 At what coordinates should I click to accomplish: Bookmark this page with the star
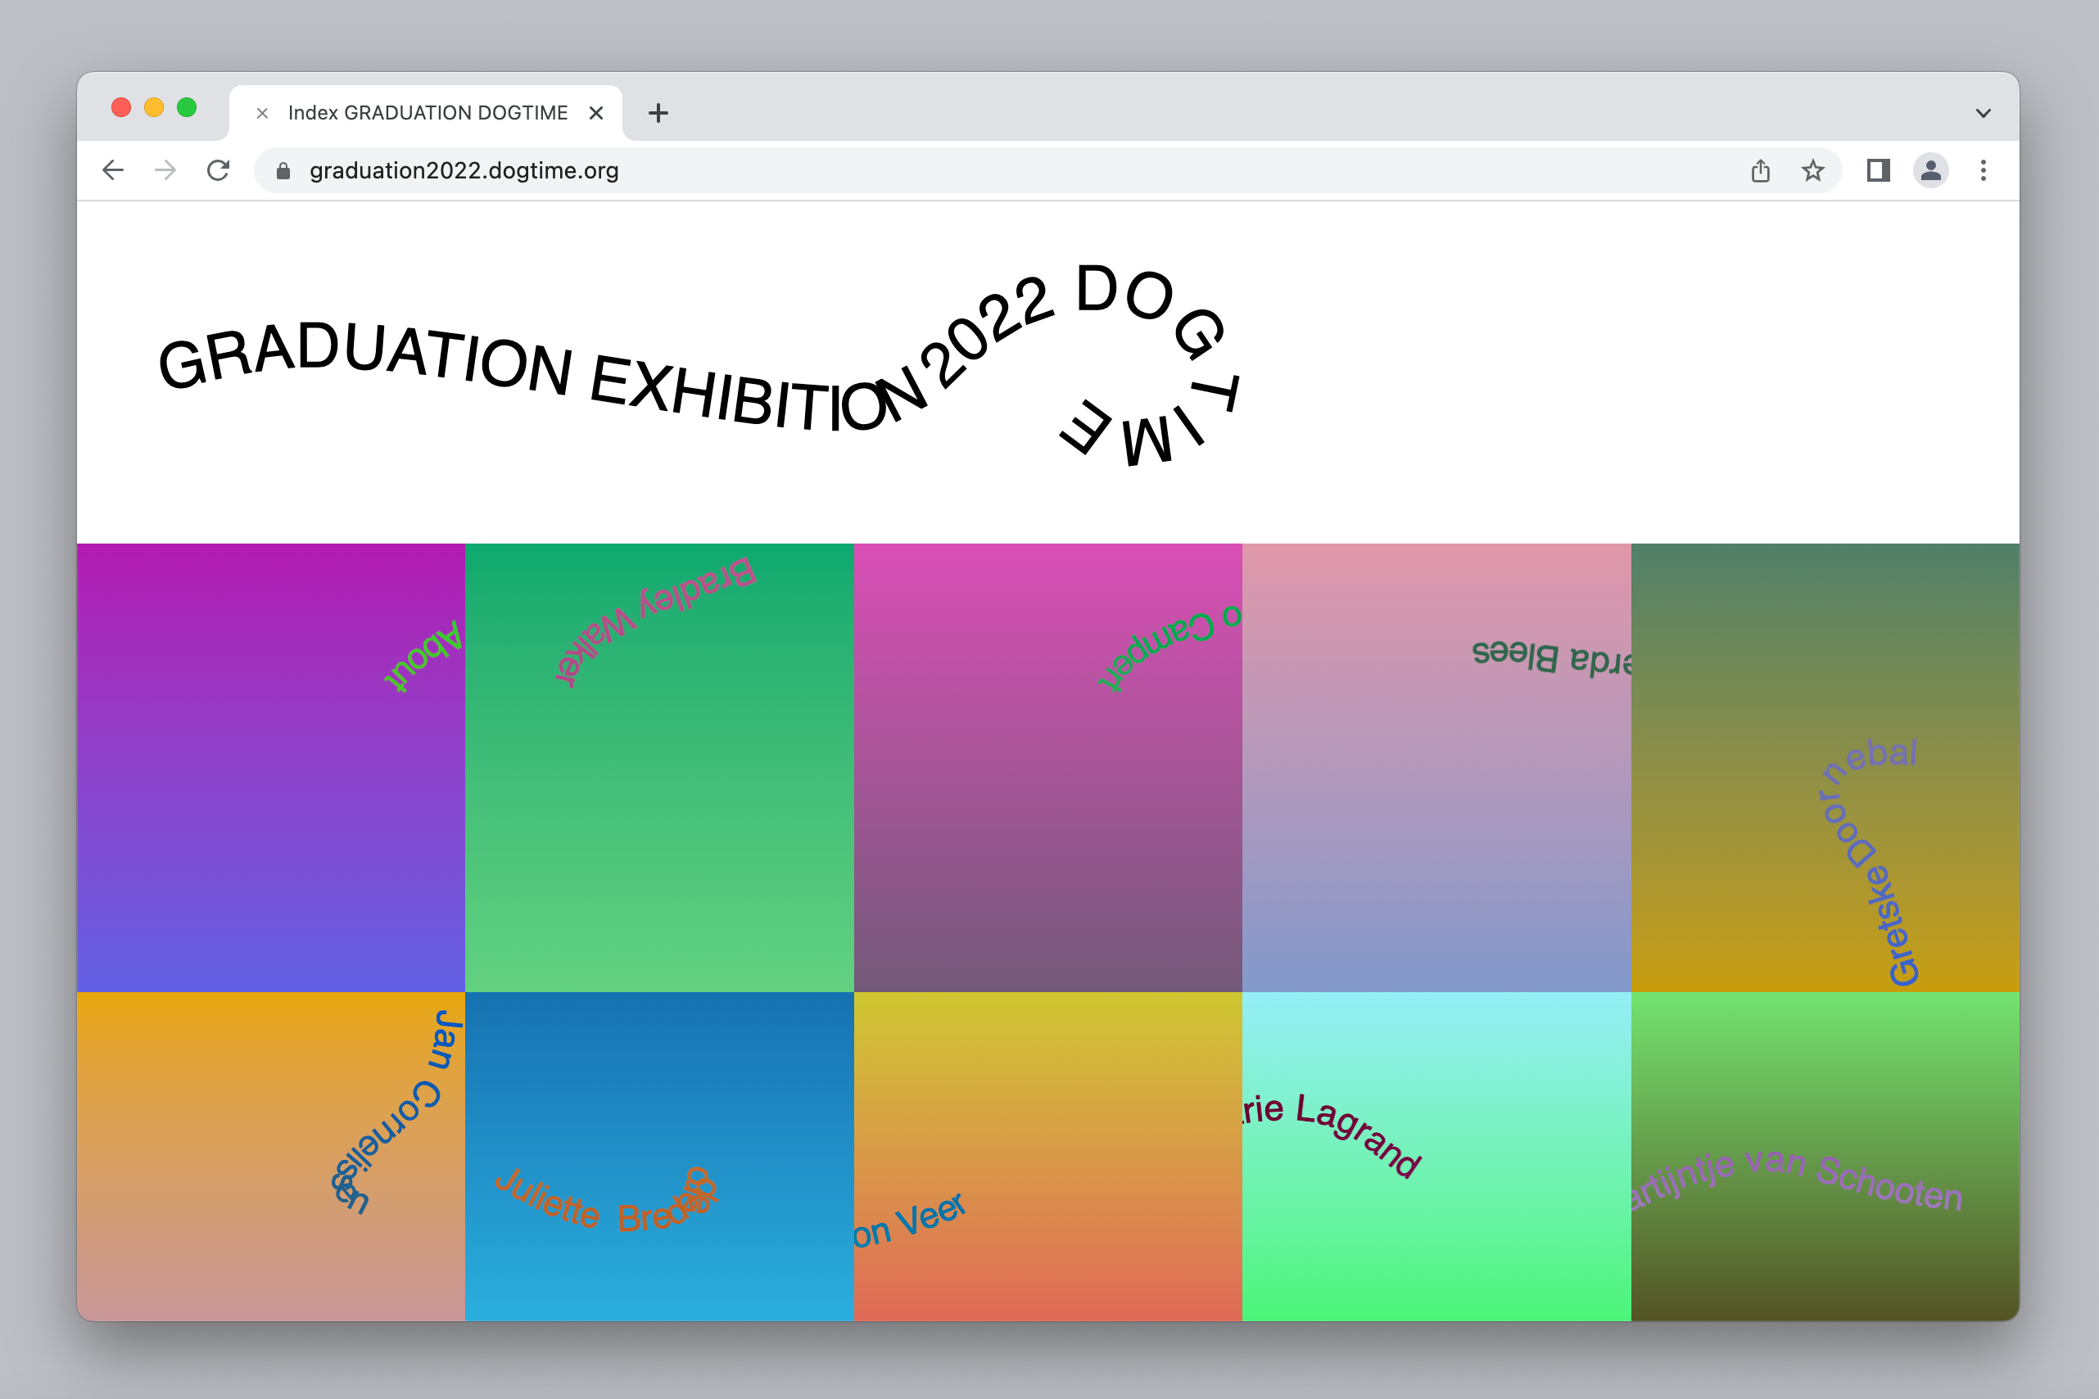[x=1812, y=170]
